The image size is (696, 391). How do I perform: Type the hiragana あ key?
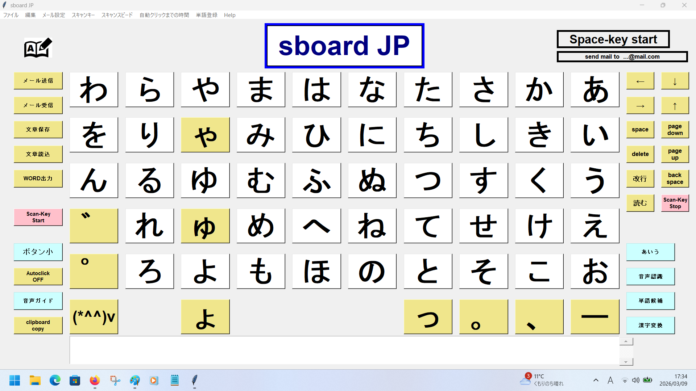[x=595, y=89]
